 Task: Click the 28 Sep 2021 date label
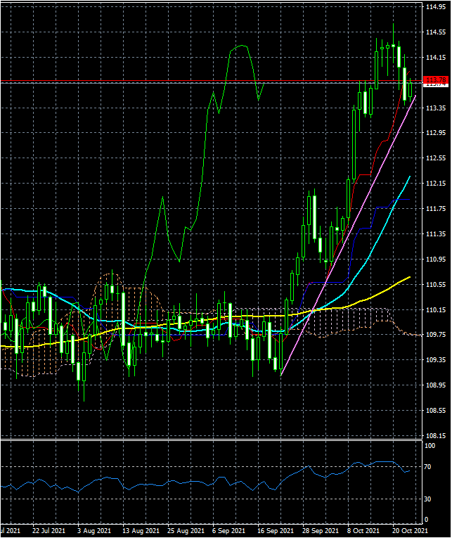pyautogui.click(x=321, y=530)
